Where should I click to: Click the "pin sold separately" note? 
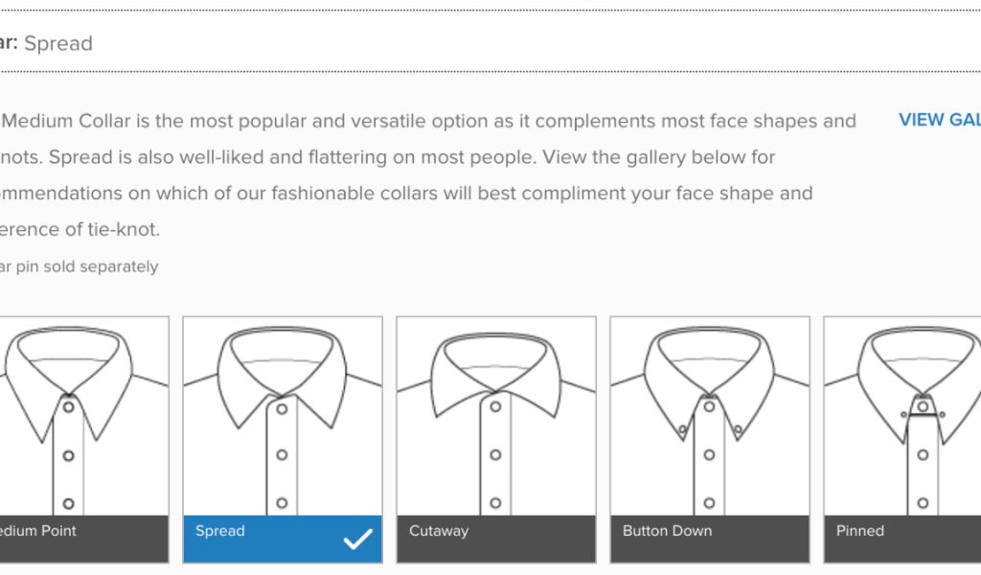coord(80,266)
